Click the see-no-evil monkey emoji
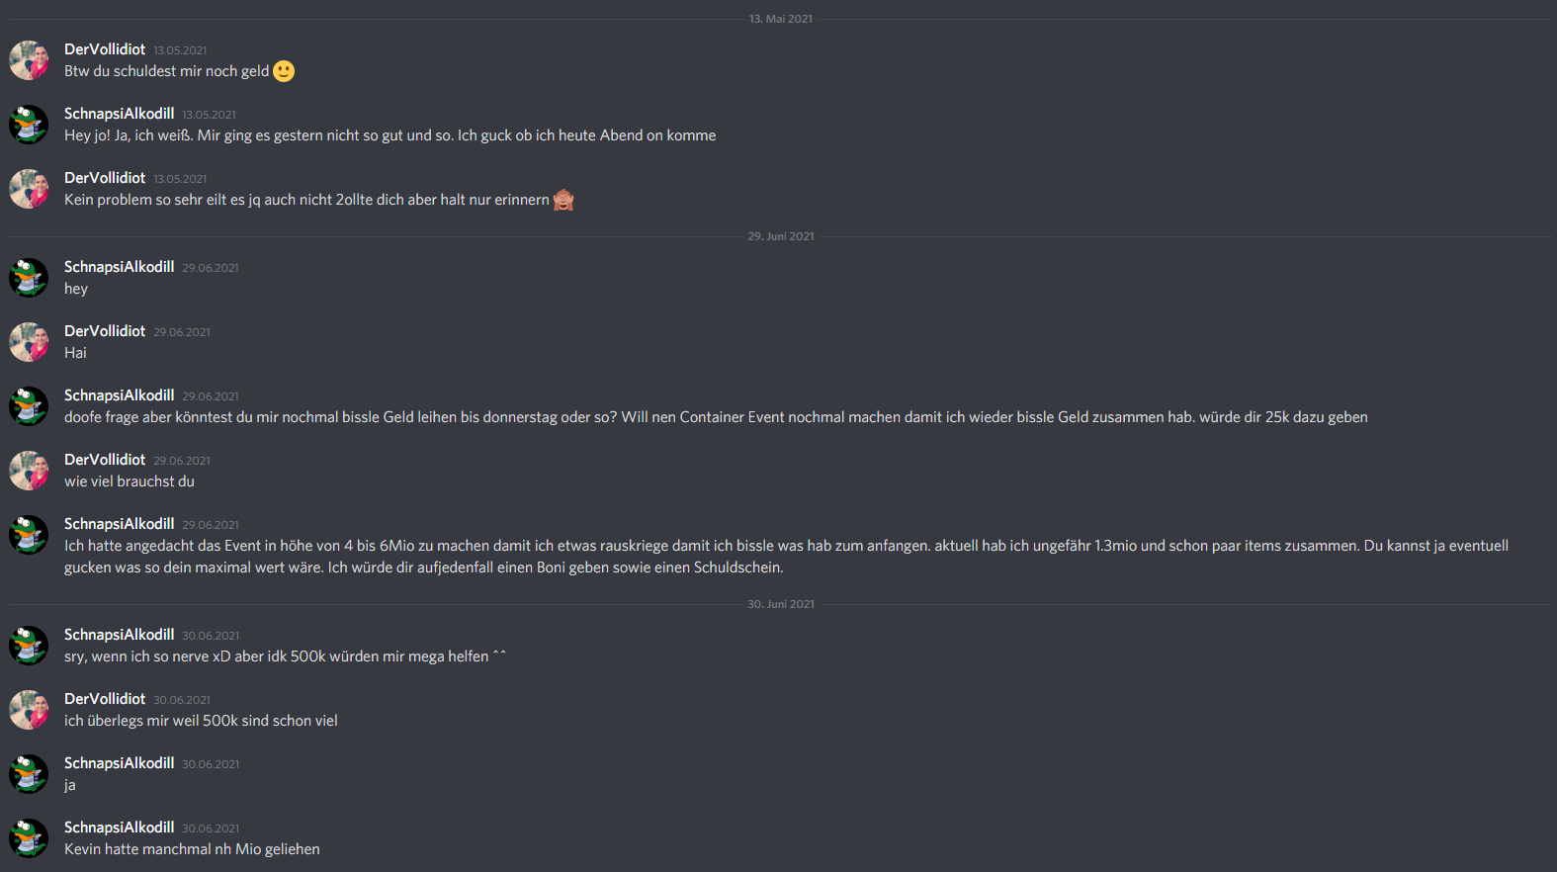This screenshot has width=1557, height=872. [x=563, y=200]
